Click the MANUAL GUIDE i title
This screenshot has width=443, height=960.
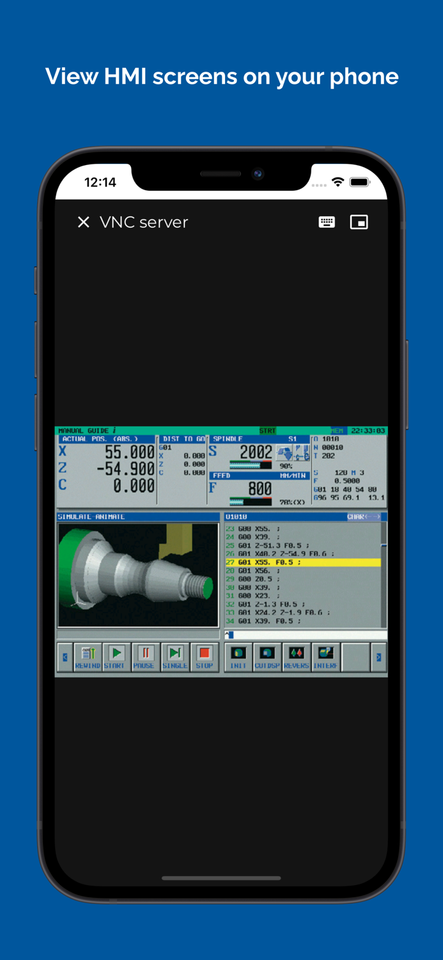coord(87,431)
